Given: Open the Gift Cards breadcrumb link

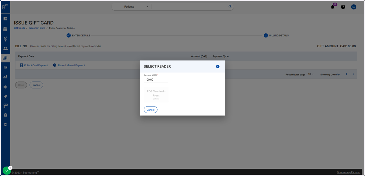Looking at the screenshot, I should (x=19, y=28).
